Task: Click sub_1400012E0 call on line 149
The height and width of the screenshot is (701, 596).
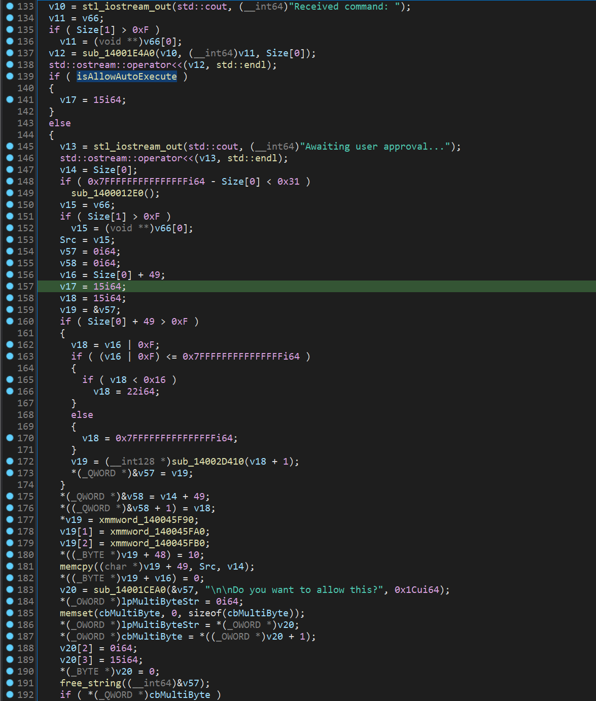Action: 108,193
